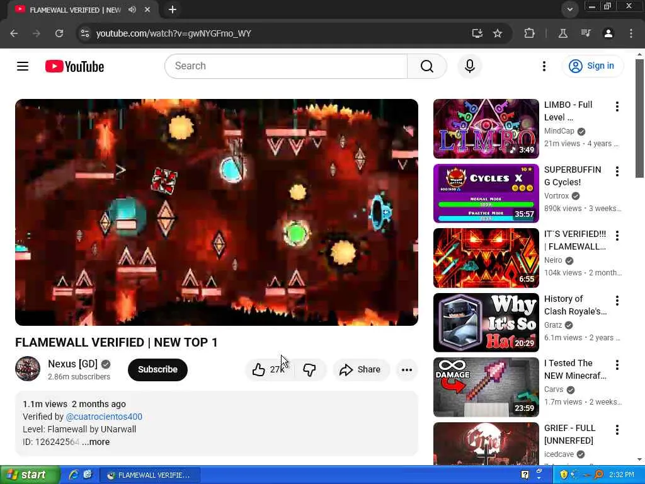Mute tab via speaker icon
Image resolution: width=645 pixels, height=484 pixels.
[132, 9]
